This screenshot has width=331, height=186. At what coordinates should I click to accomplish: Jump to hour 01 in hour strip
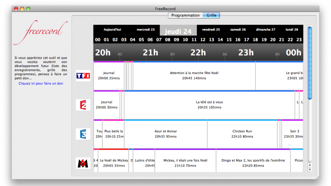106,40
